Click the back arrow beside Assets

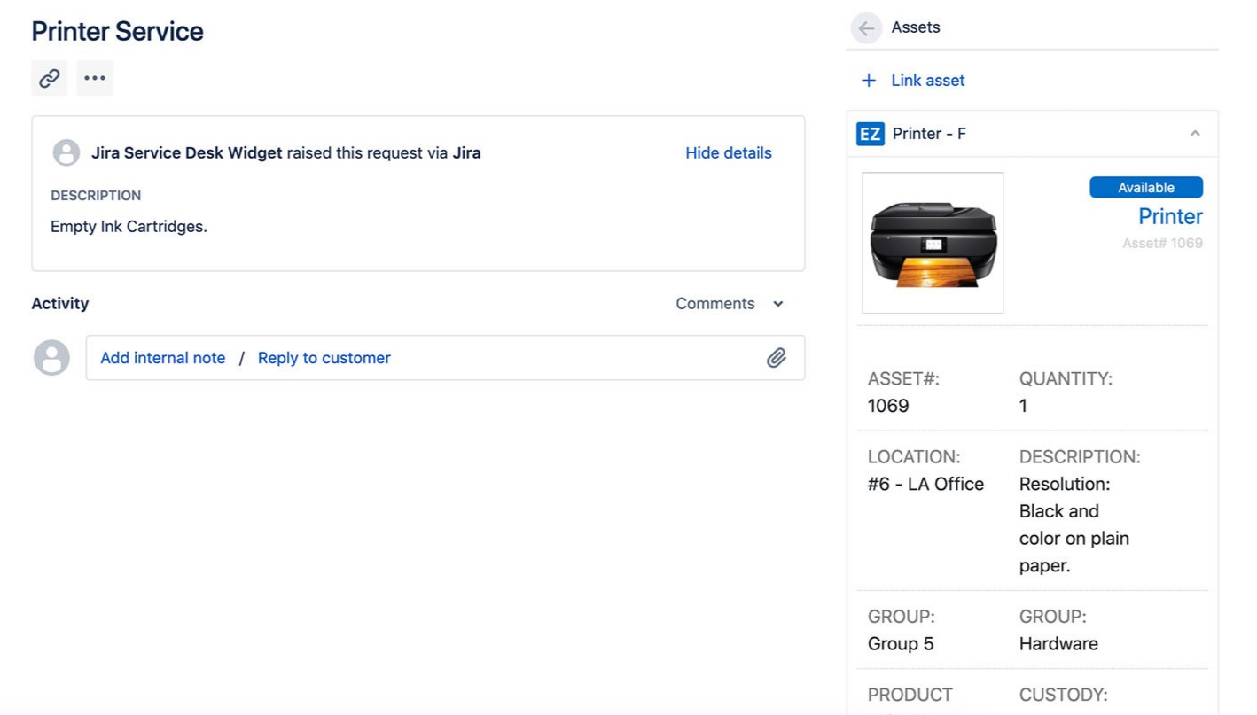866,27
